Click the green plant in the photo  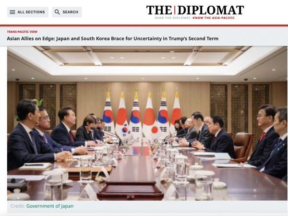[x=38, y=103]
